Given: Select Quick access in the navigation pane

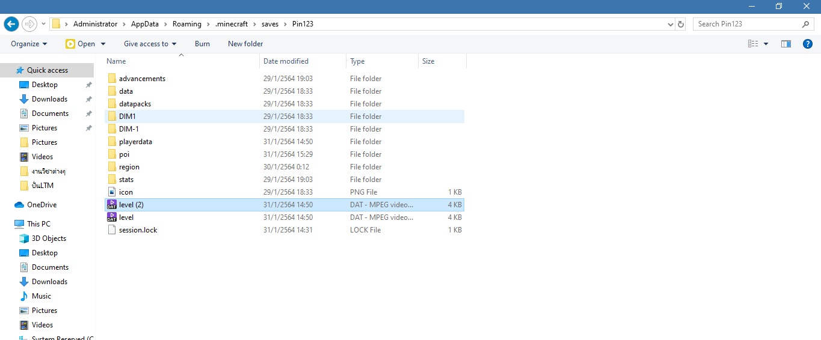Looking at the screenshot, I should [x=47, y=70].
